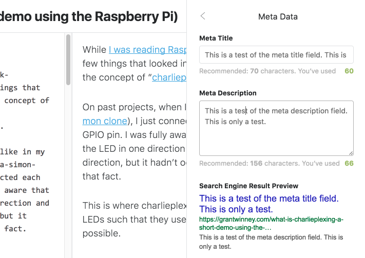
Task: Open the "I was reading Rasp" link
Action: tap(144, 50)
